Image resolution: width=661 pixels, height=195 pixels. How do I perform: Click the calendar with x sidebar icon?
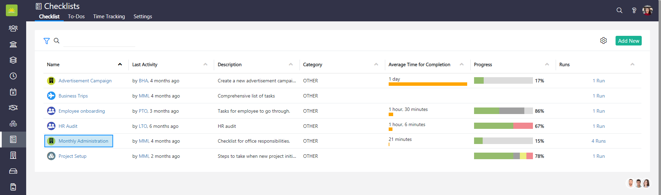pyautogui.click(x=13, y=92)
